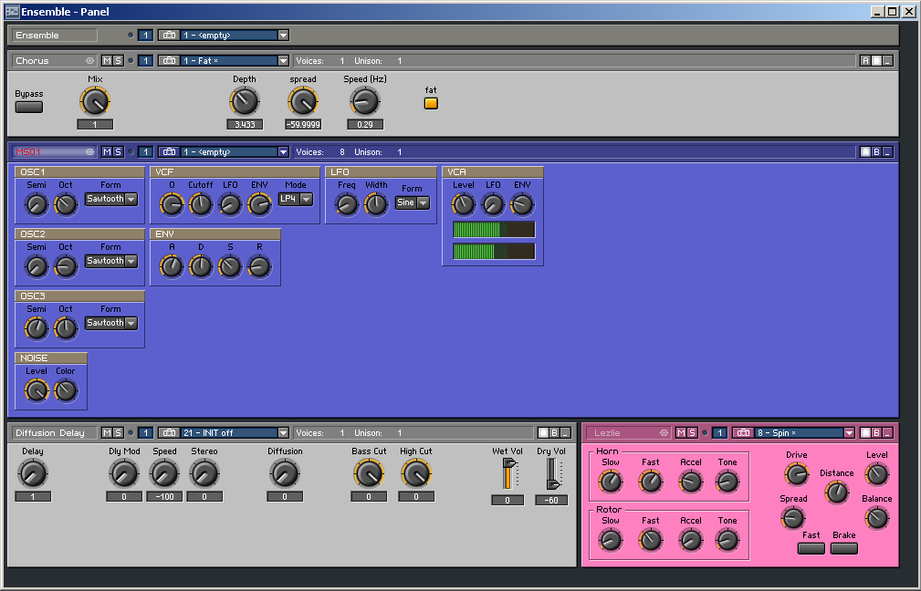Click the Lezlie Distance knob

[x=836, y=493]
